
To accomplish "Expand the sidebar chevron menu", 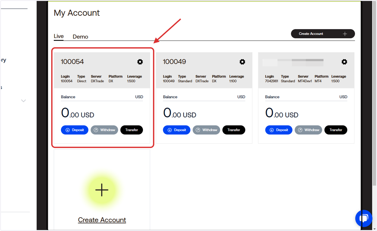I will coord(23,101).
